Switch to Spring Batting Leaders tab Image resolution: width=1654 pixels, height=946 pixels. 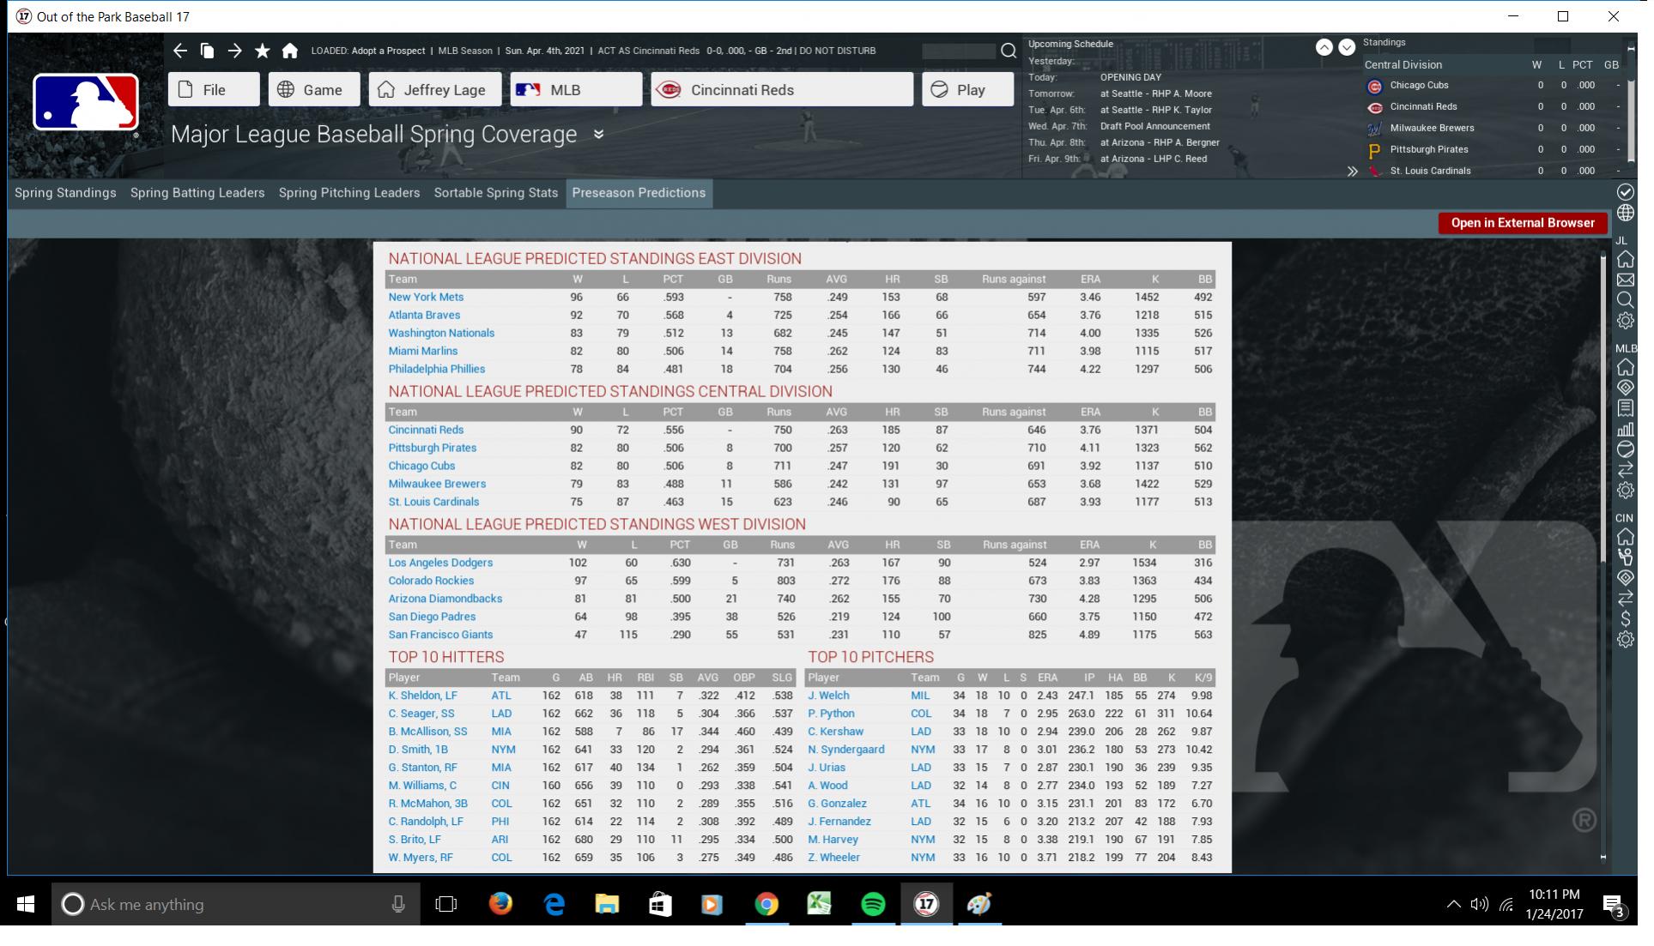click(197, 193)
